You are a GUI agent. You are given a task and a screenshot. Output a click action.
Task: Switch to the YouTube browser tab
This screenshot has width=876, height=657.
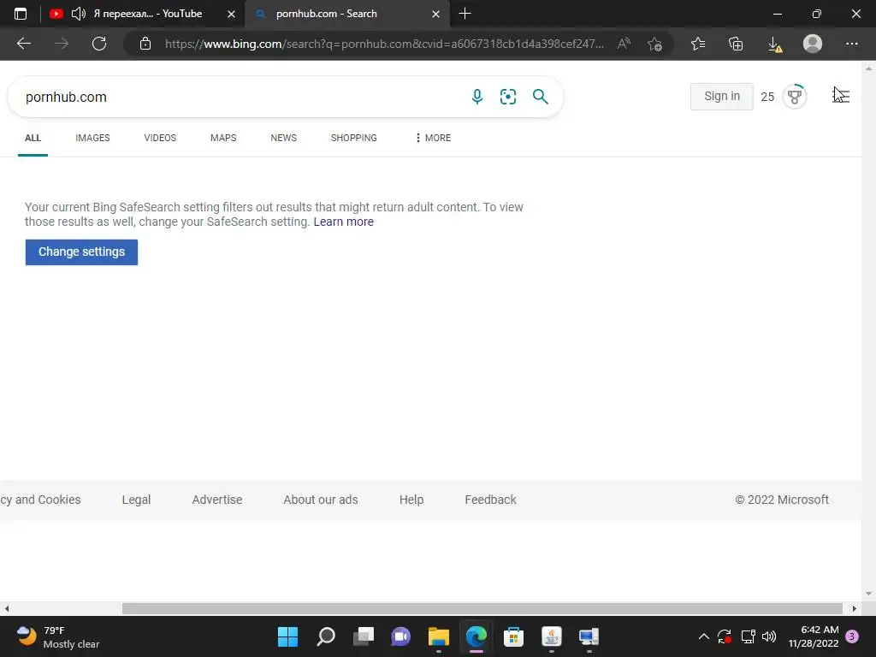pos(143,14)
